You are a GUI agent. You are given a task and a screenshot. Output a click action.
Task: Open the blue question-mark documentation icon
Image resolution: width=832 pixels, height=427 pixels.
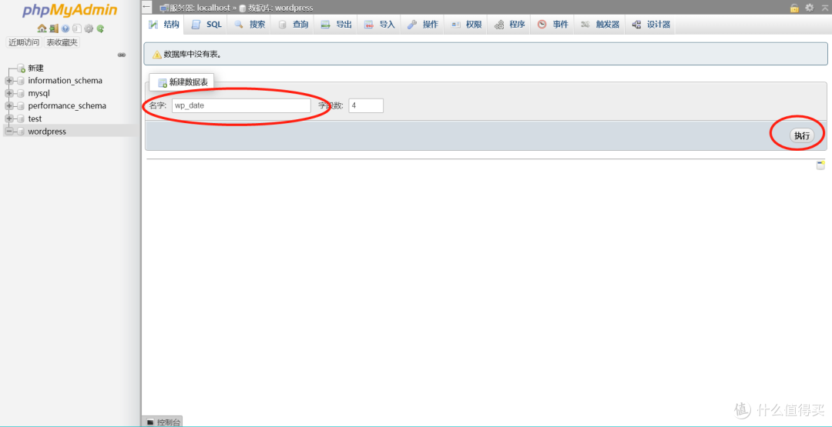click(65, 28)
